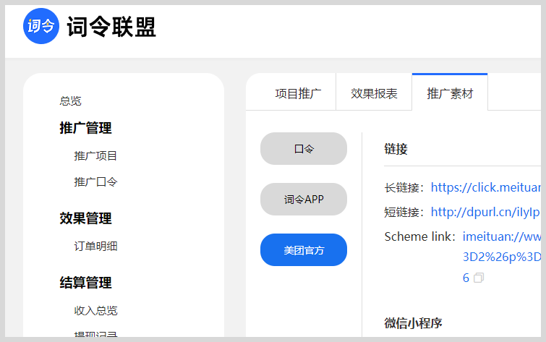The image size is (546, 342).
Task: Click the 推广管理 section heading
Action: [85, 128]
